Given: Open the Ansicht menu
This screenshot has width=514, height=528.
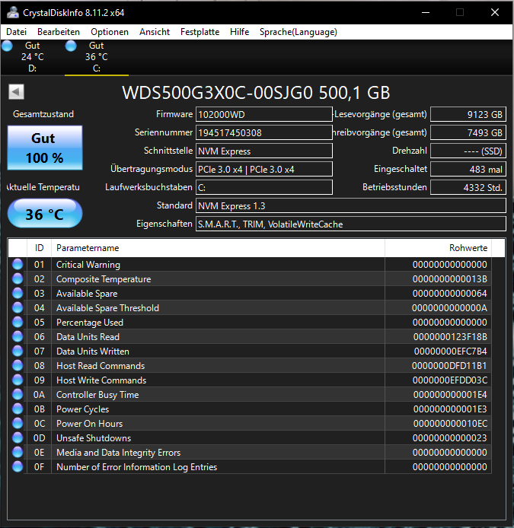Looking at the screenshot, I should 155,32.
